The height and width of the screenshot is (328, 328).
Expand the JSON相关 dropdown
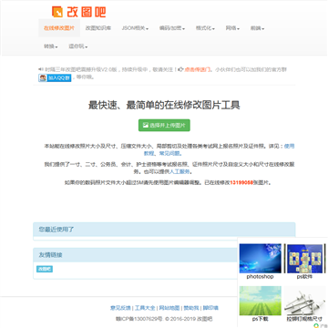click(135, 28)
